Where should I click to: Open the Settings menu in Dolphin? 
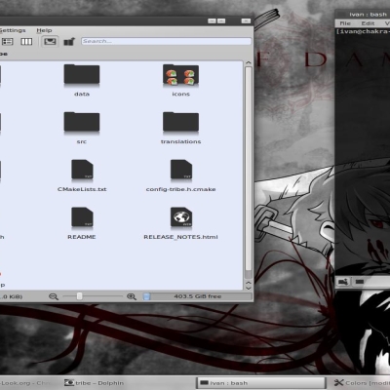click(x=13, y=30)
